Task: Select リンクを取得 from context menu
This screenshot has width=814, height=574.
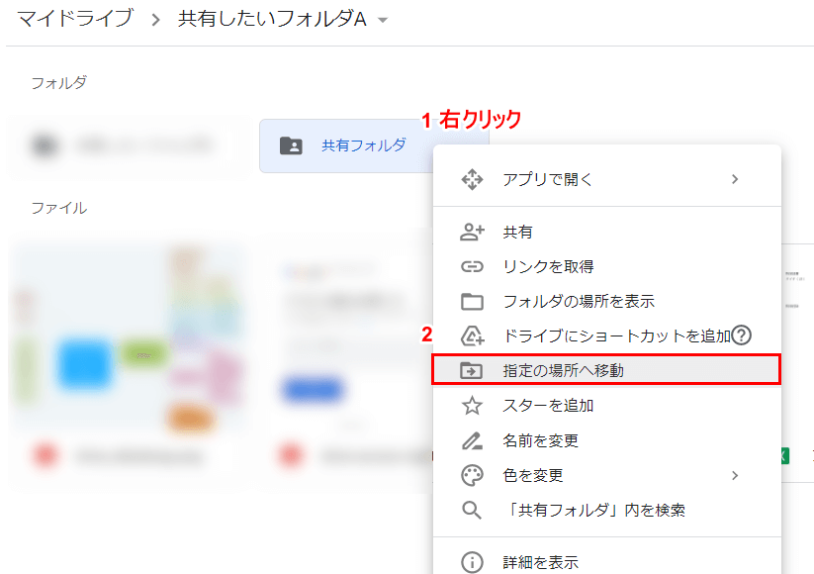Action: click(562, 266)
